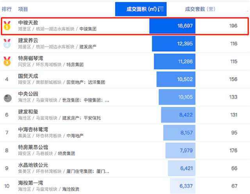Viewport: 250px width, 194px height.
Task: Click the 18,697 area bar
Action: [x=172, y=26]
